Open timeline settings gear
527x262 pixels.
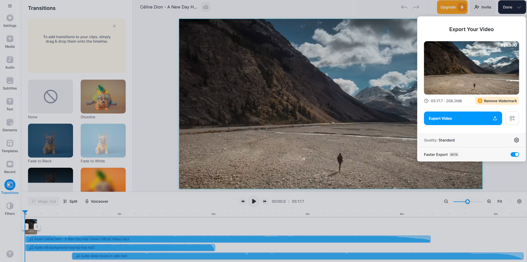pyautogui.click(x=519, y=202)
